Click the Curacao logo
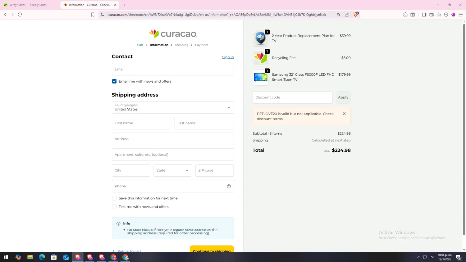 [x=173, y=34]
